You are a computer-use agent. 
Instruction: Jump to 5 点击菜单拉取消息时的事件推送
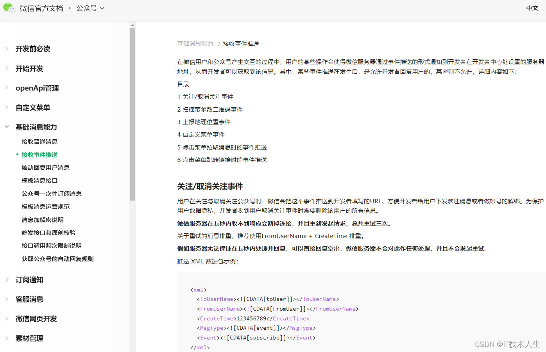(222, 148)
